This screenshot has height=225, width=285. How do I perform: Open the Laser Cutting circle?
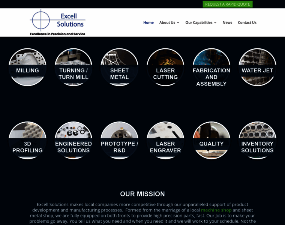click(165, 67)
